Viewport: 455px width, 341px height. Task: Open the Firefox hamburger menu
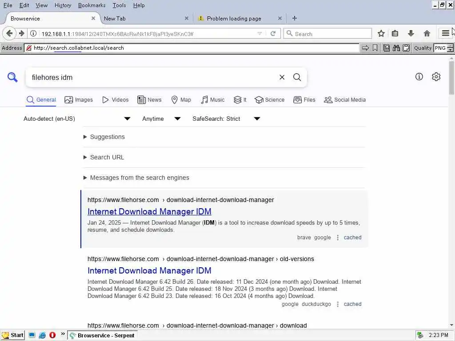coord(445,34)
